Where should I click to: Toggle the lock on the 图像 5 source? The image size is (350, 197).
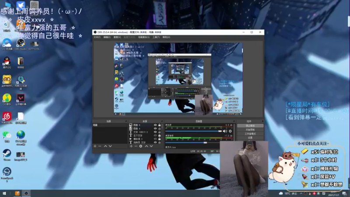click(x=159, y=125)
